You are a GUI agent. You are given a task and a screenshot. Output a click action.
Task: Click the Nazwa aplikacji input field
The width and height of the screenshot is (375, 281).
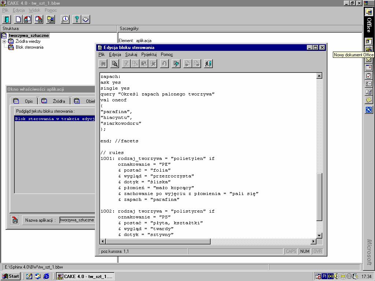click(77, 220)
